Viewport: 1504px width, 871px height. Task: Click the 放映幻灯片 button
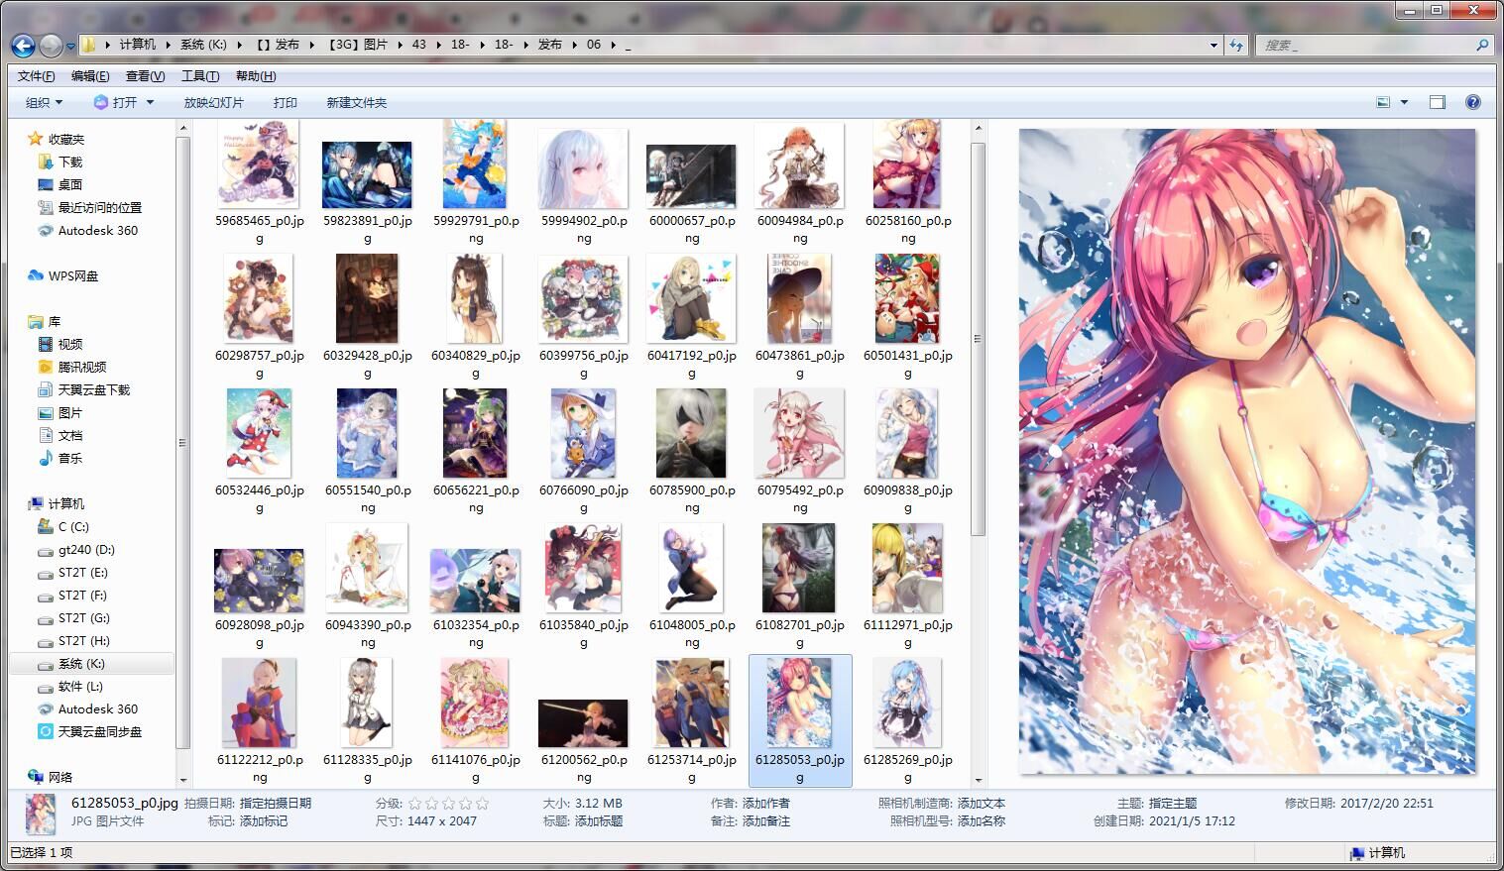click(213, 102)
